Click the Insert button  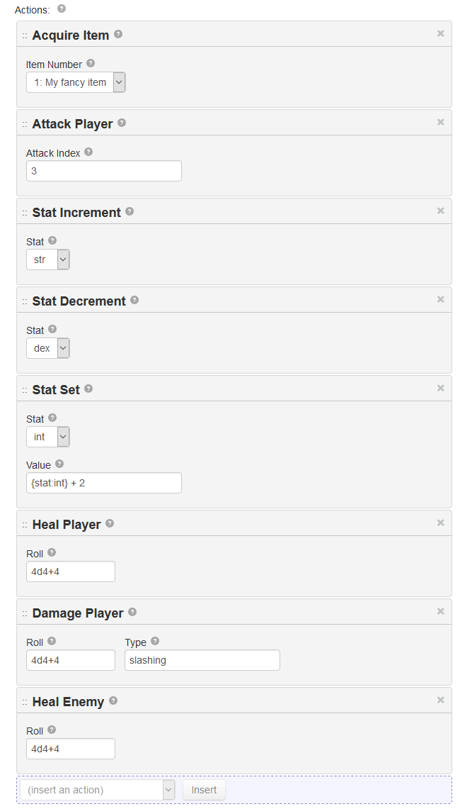point(204,790)
